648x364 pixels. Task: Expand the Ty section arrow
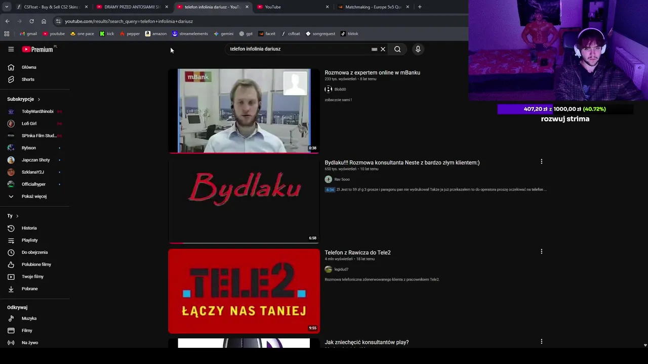click(17, 216)
